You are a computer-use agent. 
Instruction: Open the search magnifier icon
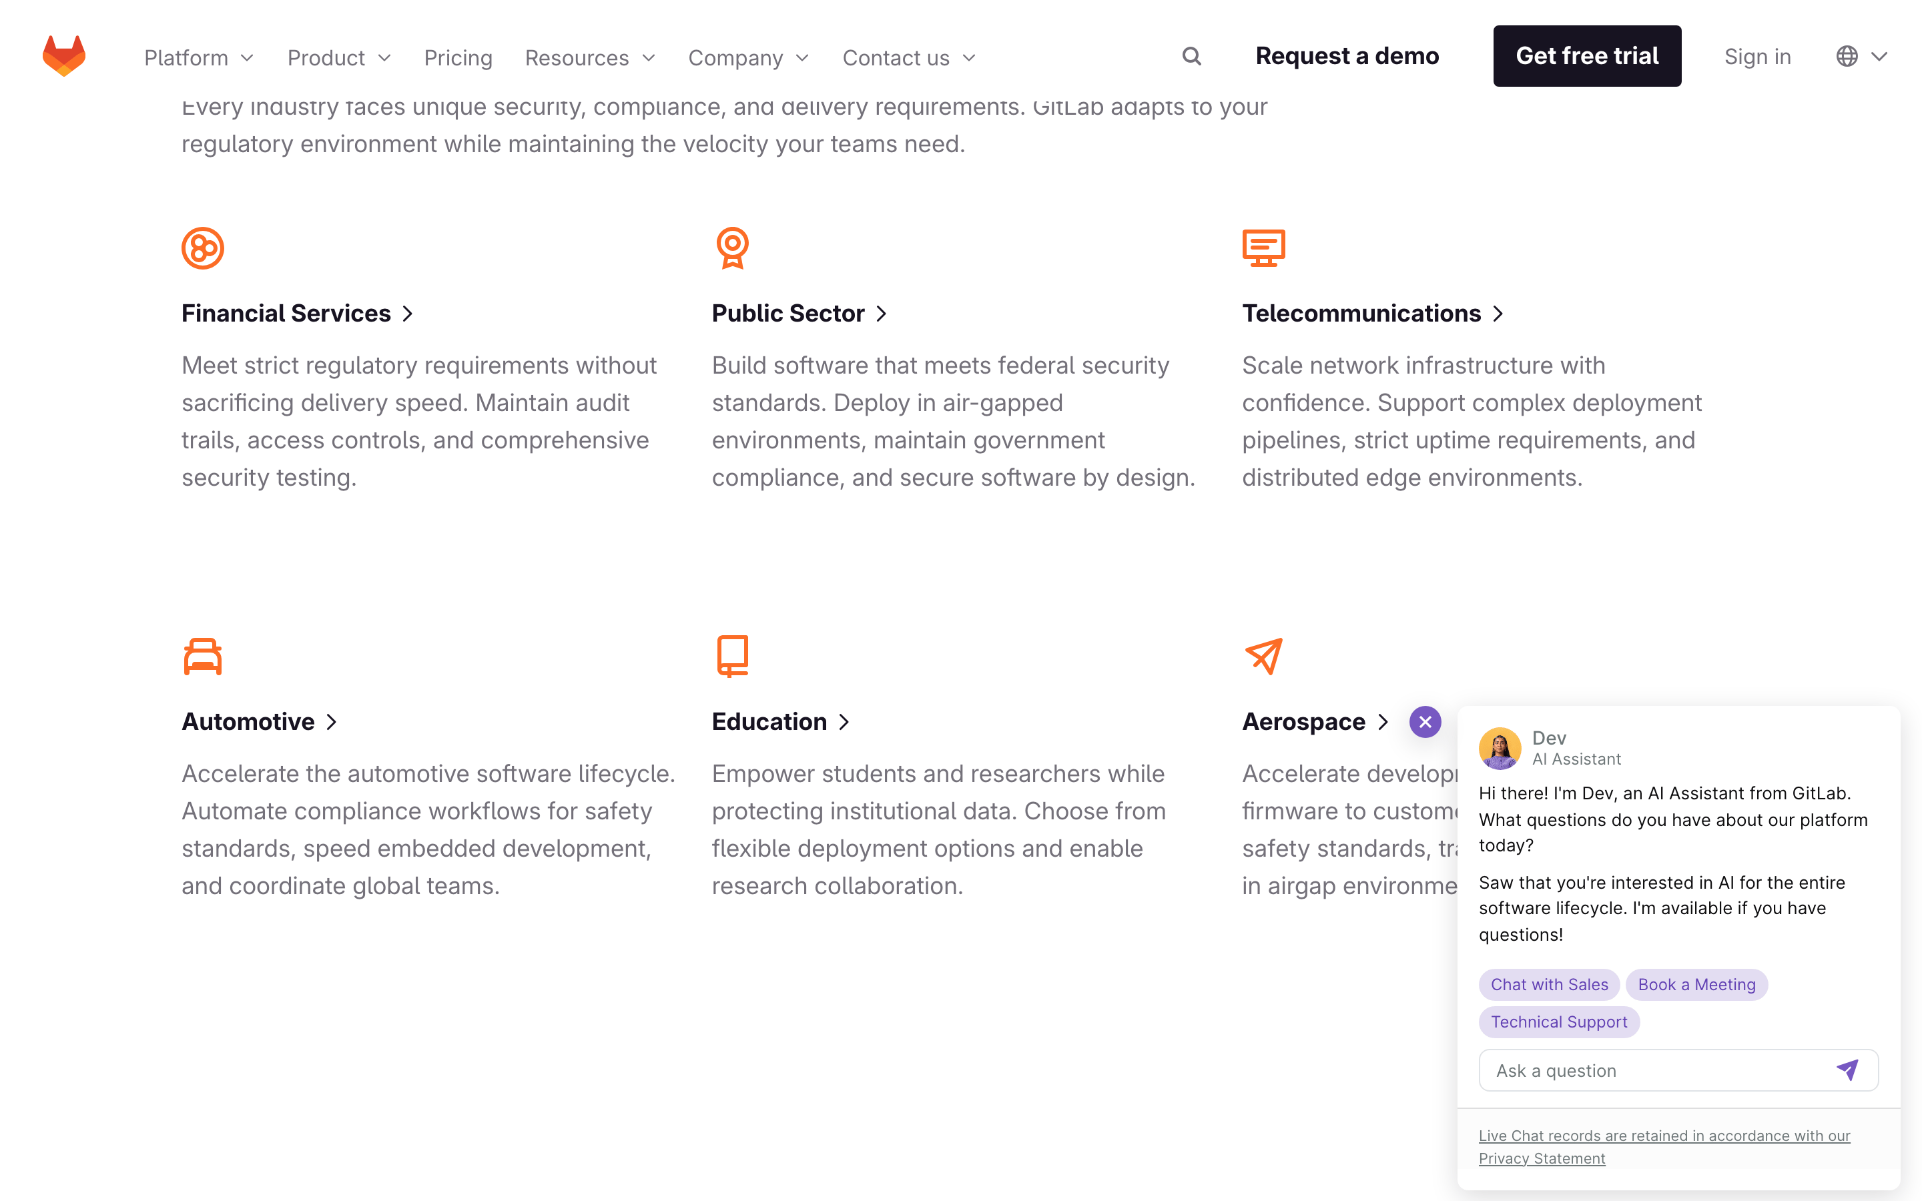[1191, 57]
